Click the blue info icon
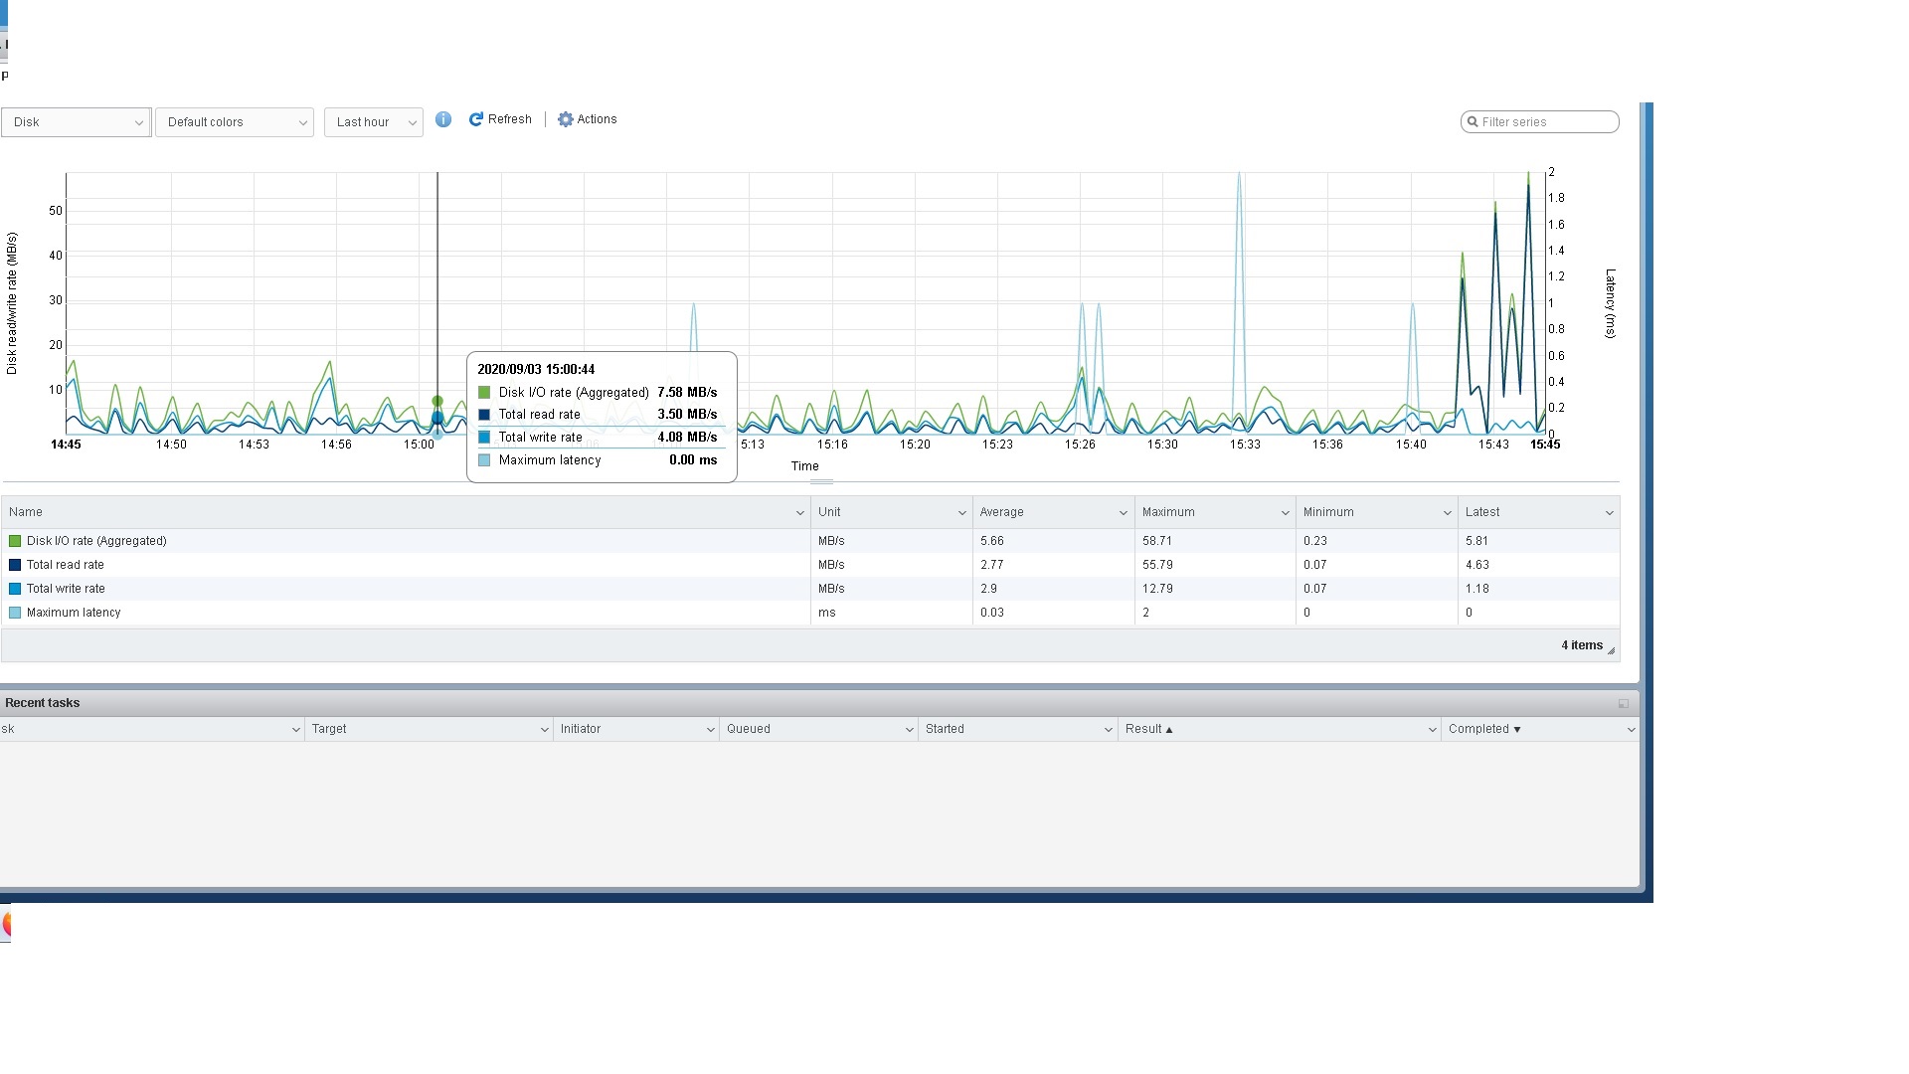Viewport: 1909px width, 1074px height. [443, 119]
